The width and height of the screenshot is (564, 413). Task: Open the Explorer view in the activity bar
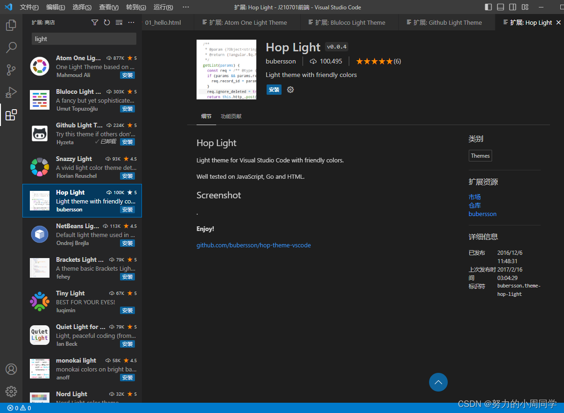11,25
